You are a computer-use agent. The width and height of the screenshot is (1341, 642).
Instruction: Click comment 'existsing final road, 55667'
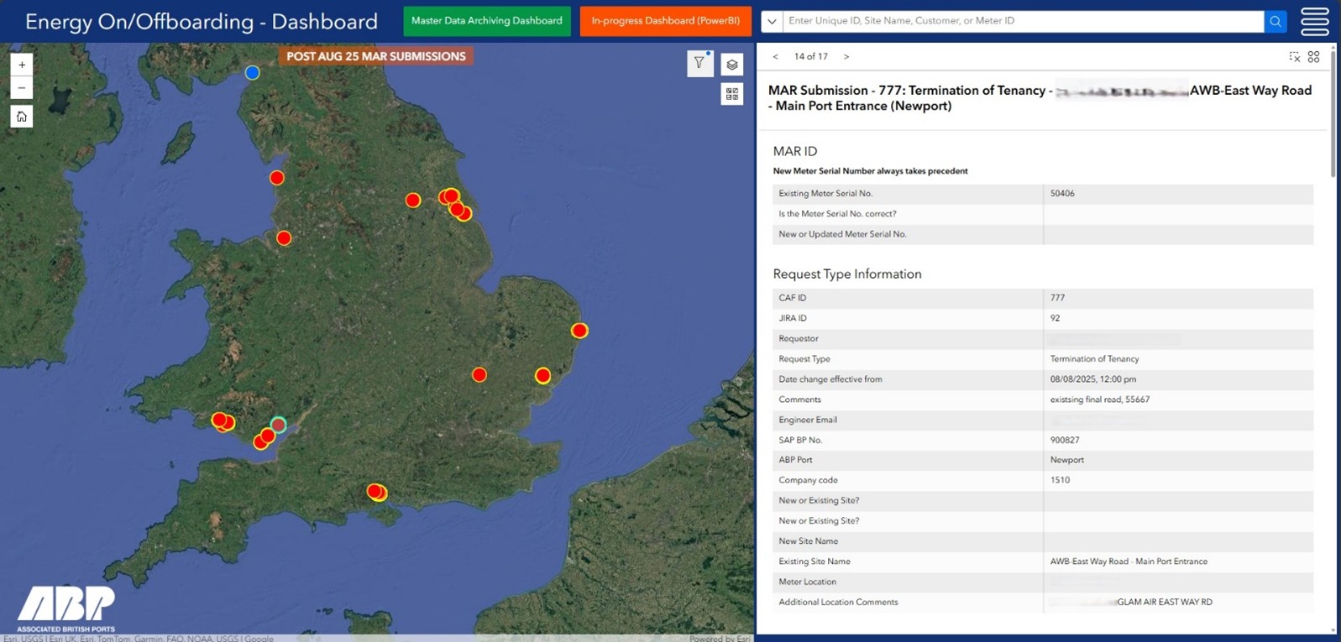(1100, 399)
